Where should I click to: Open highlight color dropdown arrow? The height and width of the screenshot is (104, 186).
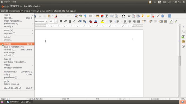[x=106, y=21]
